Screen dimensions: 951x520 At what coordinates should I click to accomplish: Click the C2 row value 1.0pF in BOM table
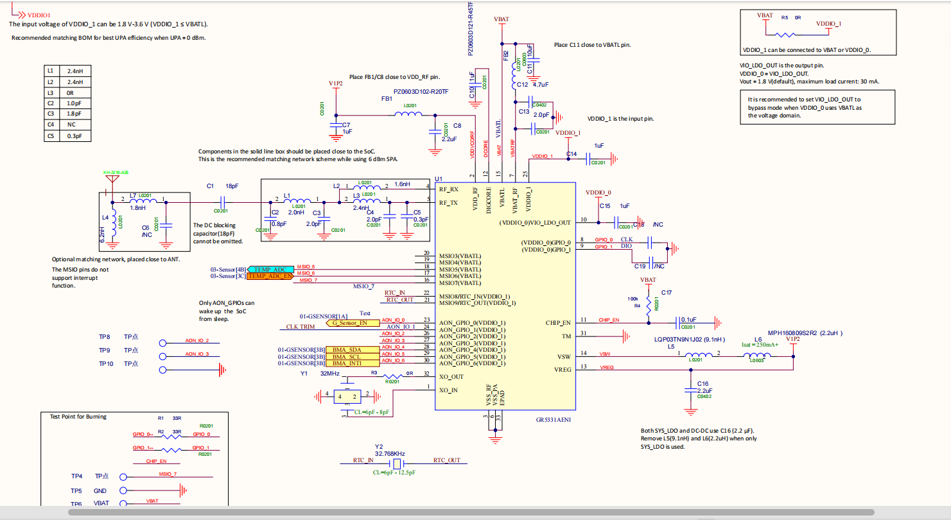76,103
